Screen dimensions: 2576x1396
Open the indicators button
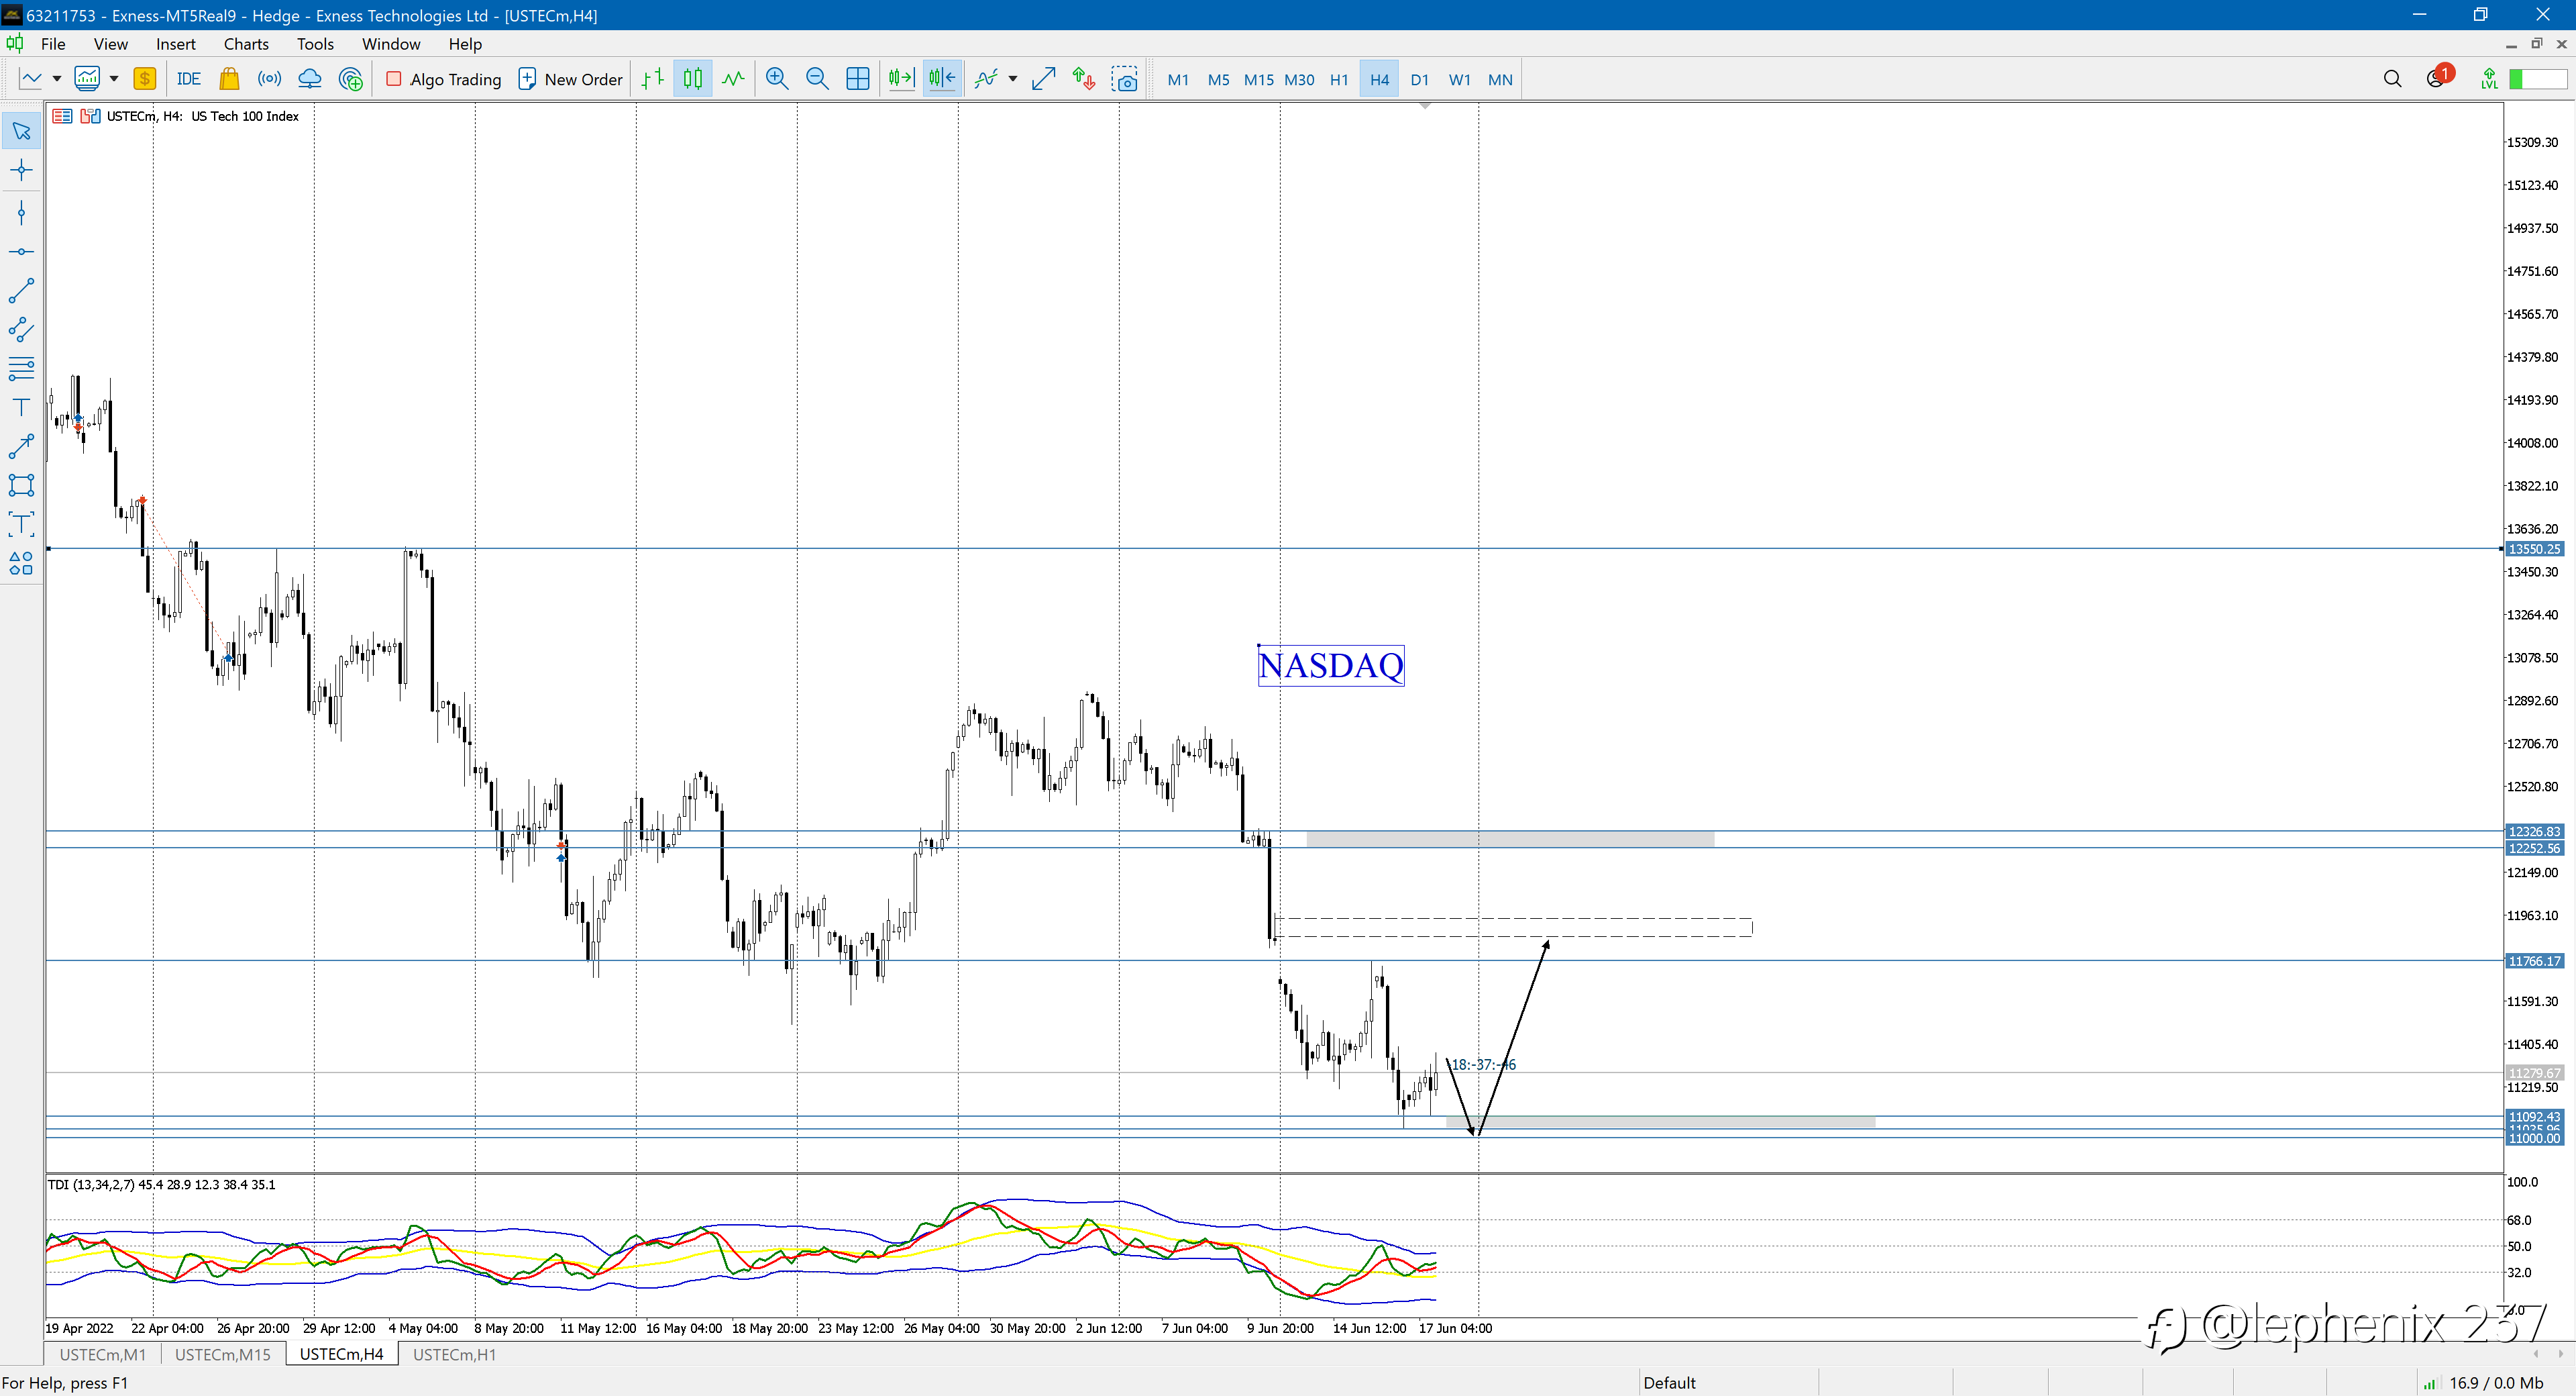coord(986,79)
